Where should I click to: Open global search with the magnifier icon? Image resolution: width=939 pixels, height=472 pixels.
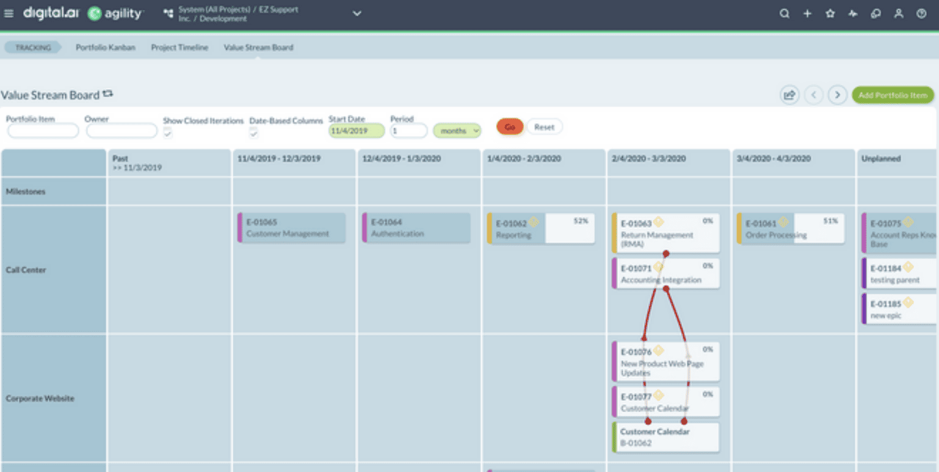click(785, 13)
